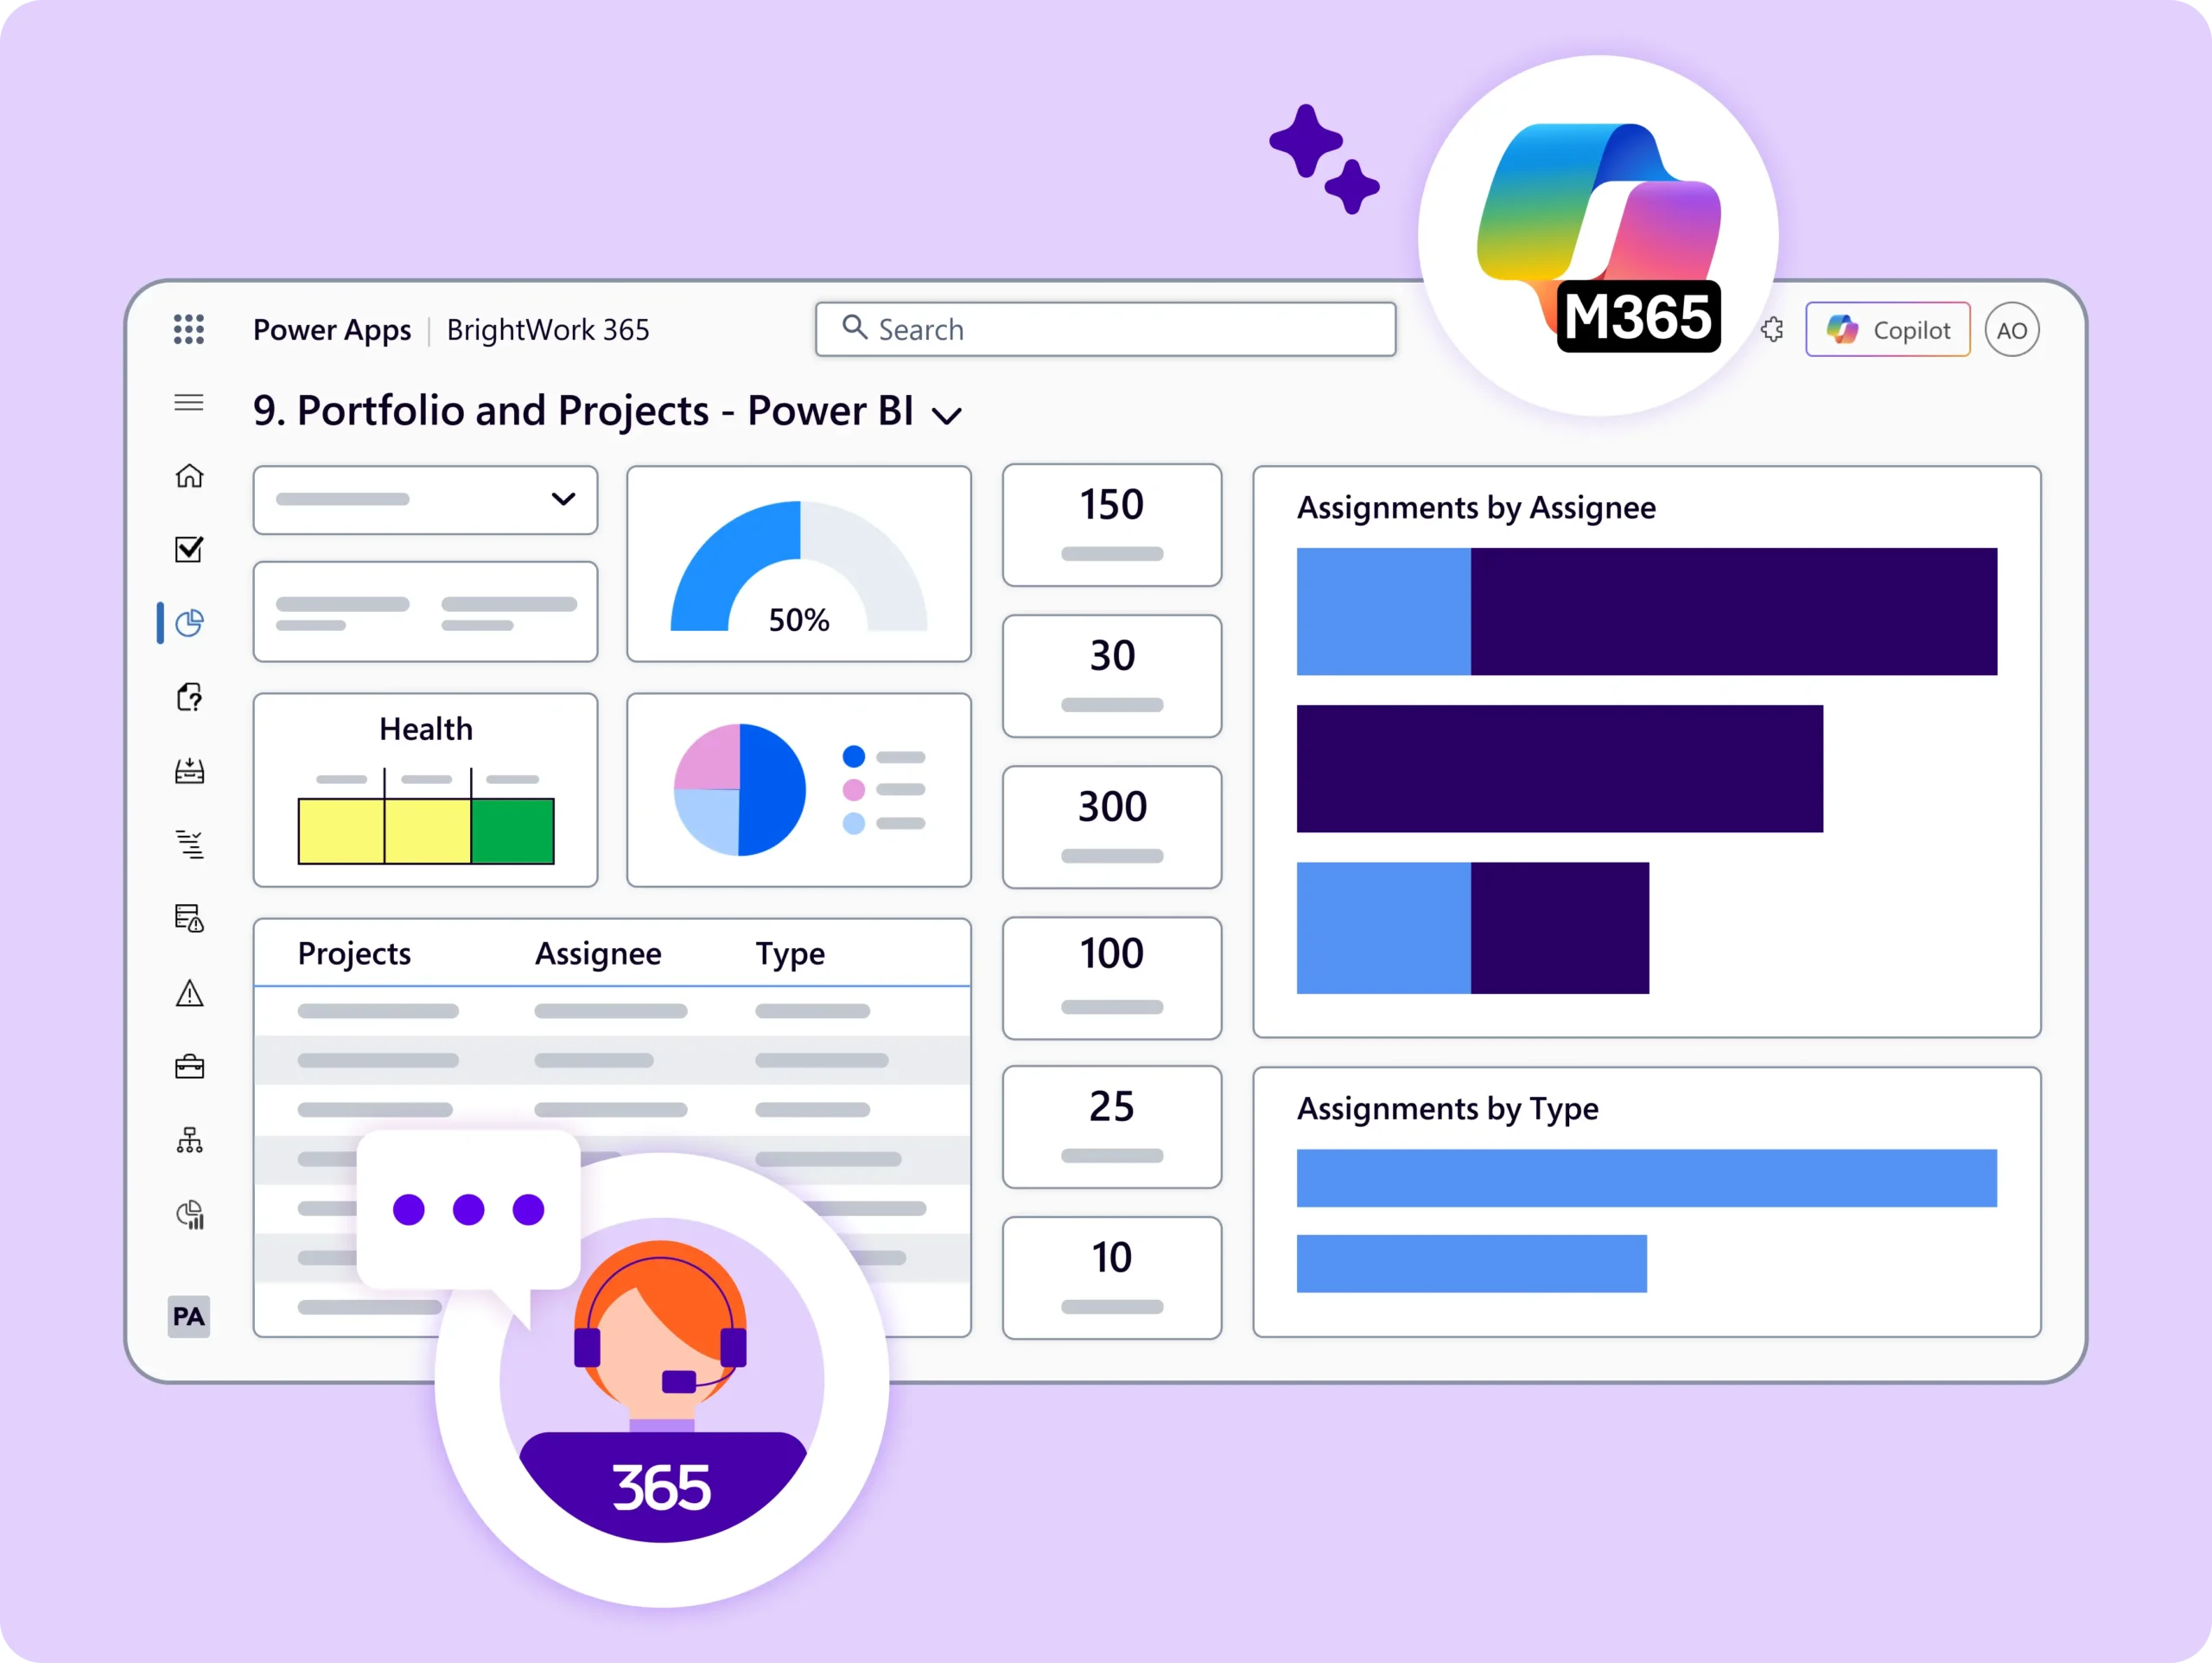Open the briefcase portfolio icon in sidebar
The image size is (2212, 1663).
tap(189, 1067)
